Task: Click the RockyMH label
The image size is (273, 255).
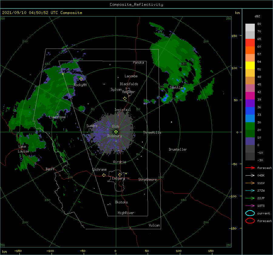Action: pos(80,85)
